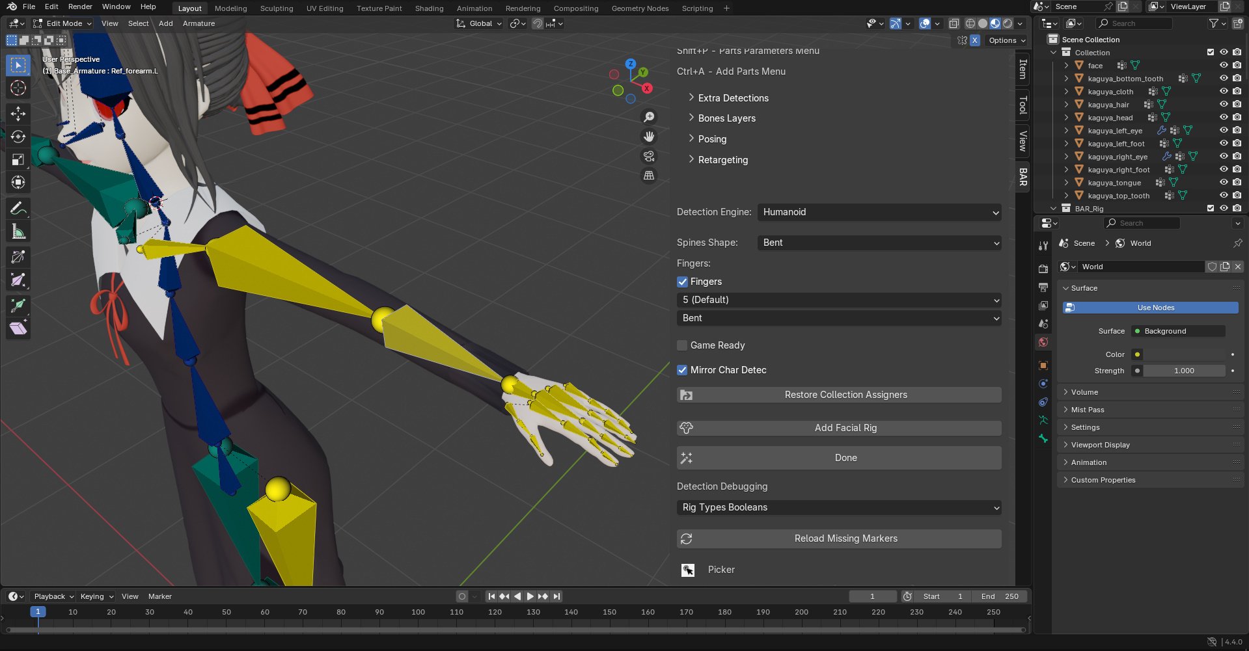Image resolution: width=1249 pixels, height=651 pixels.
Task: Click the Reload Missing Markers button
Action: coord(845,538)
